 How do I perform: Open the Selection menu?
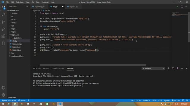point(20,2)
